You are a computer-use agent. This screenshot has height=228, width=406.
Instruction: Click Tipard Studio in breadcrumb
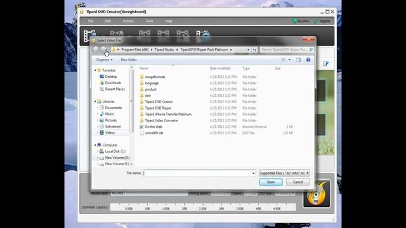tap(164, 49)
